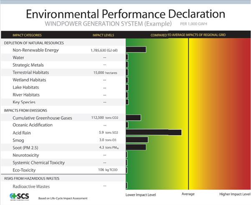Click the Cumulative Greenhouse Gases bar

click(133, 118)
